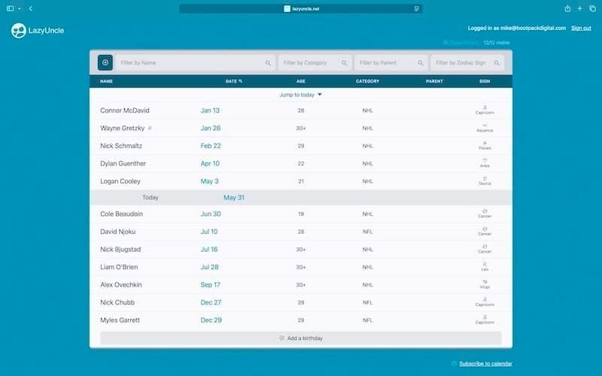Image resolution: width=602 pixels, height=376 pixels.
Task: Click the Sign out link
Action: point(580,28)
